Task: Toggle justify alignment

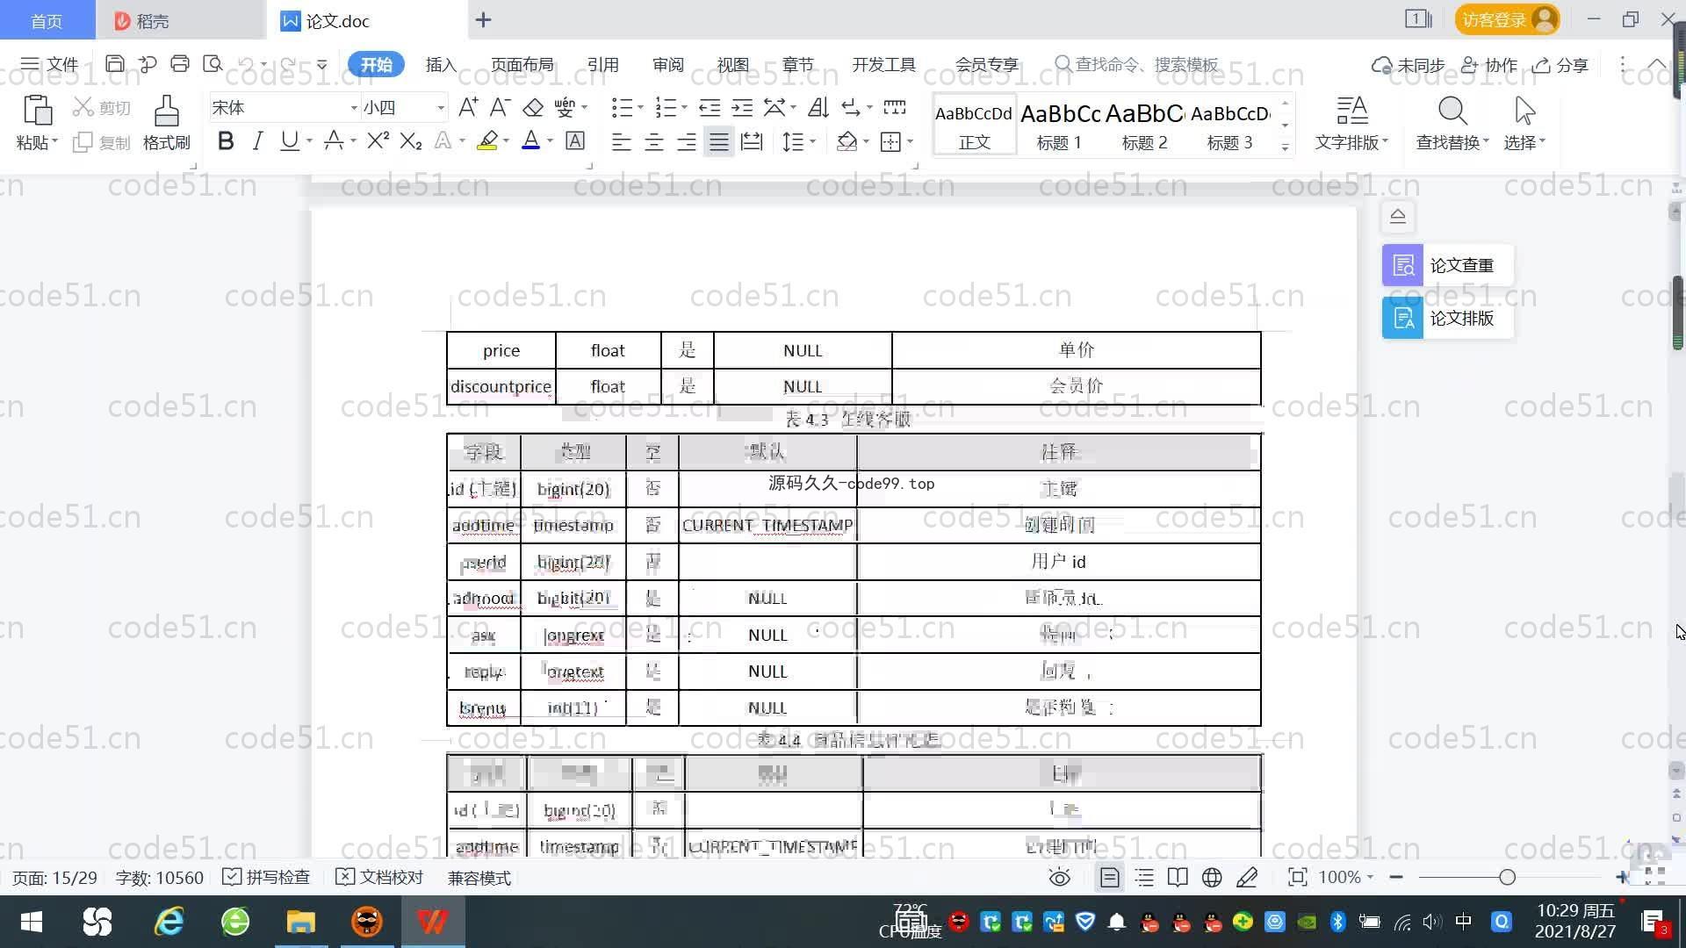Action: tap(719, 141)
